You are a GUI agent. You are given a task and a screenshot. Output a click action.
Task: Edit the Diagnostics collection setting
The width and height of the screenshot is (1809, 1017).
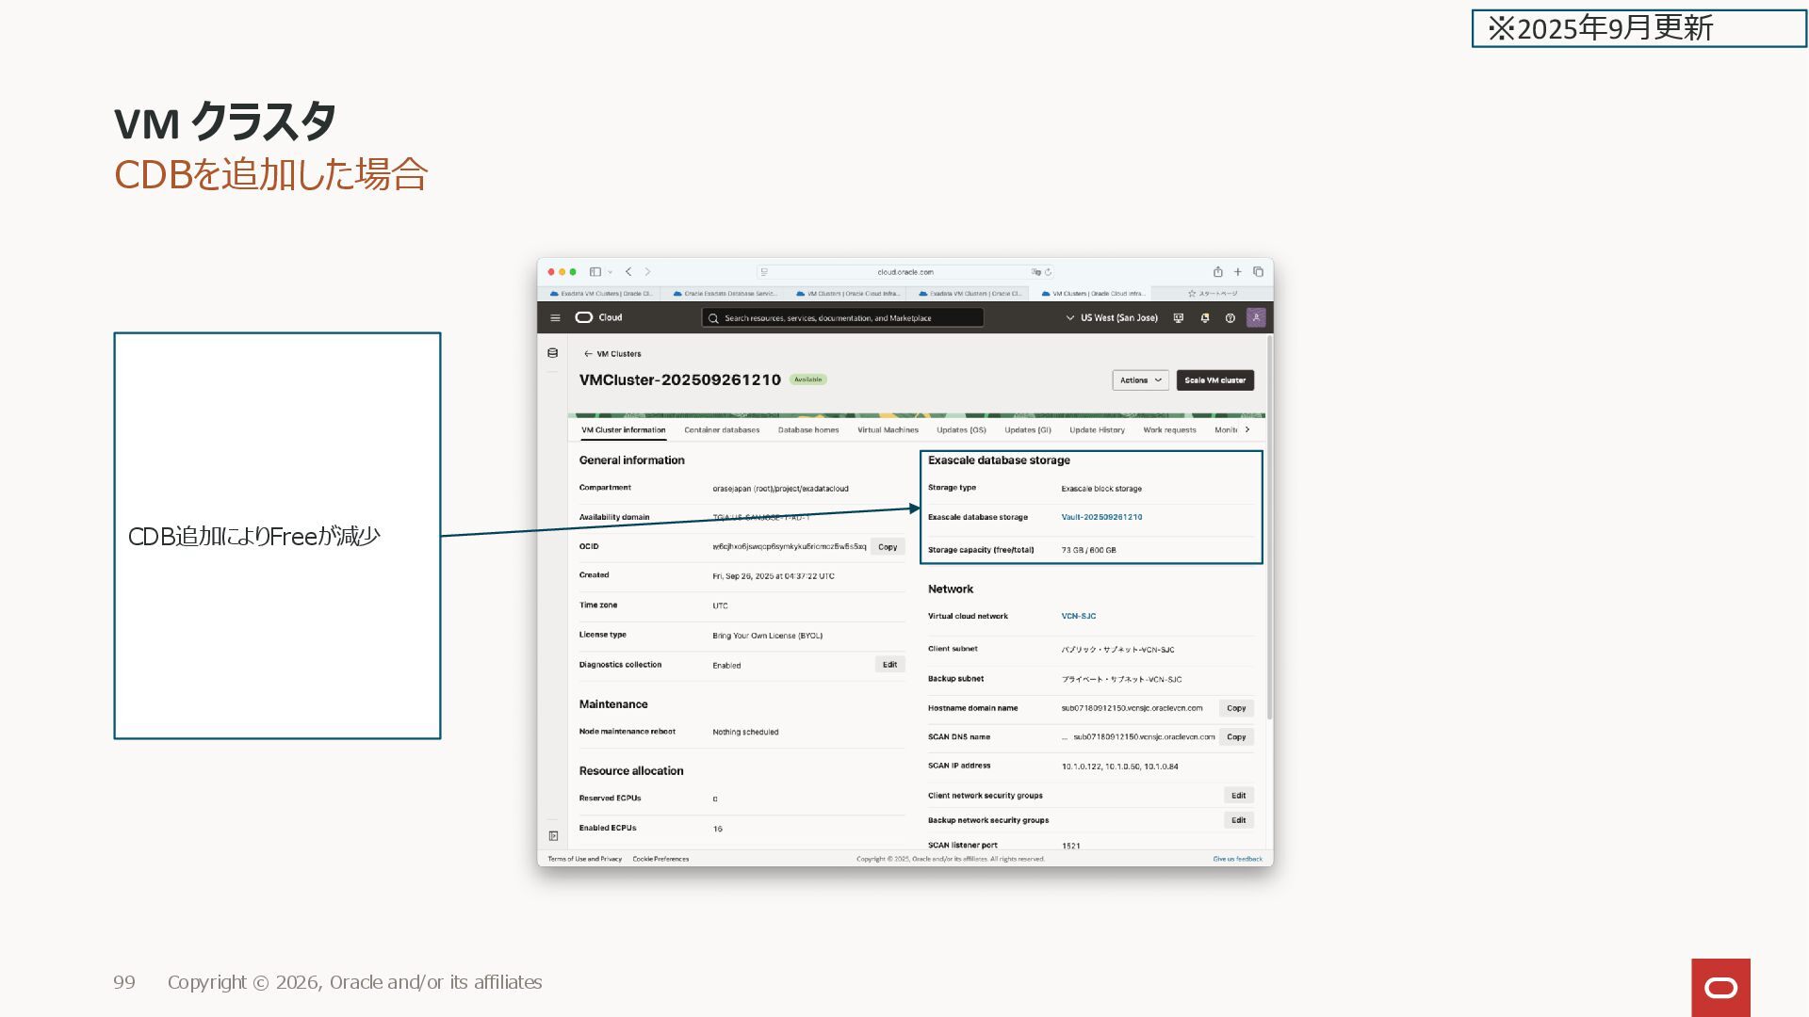click(889, 665)
